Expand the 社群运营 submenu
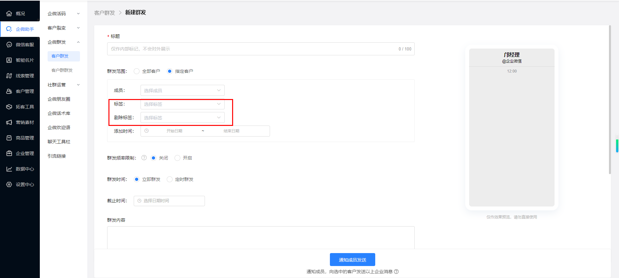Screen dimensions: 619x278 coord(63,85)
